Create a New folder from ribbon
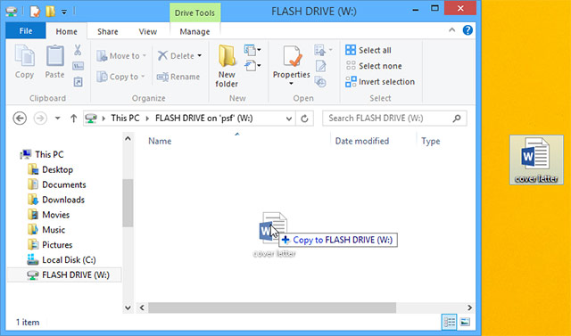571x336 pixels. pos(227,66)
